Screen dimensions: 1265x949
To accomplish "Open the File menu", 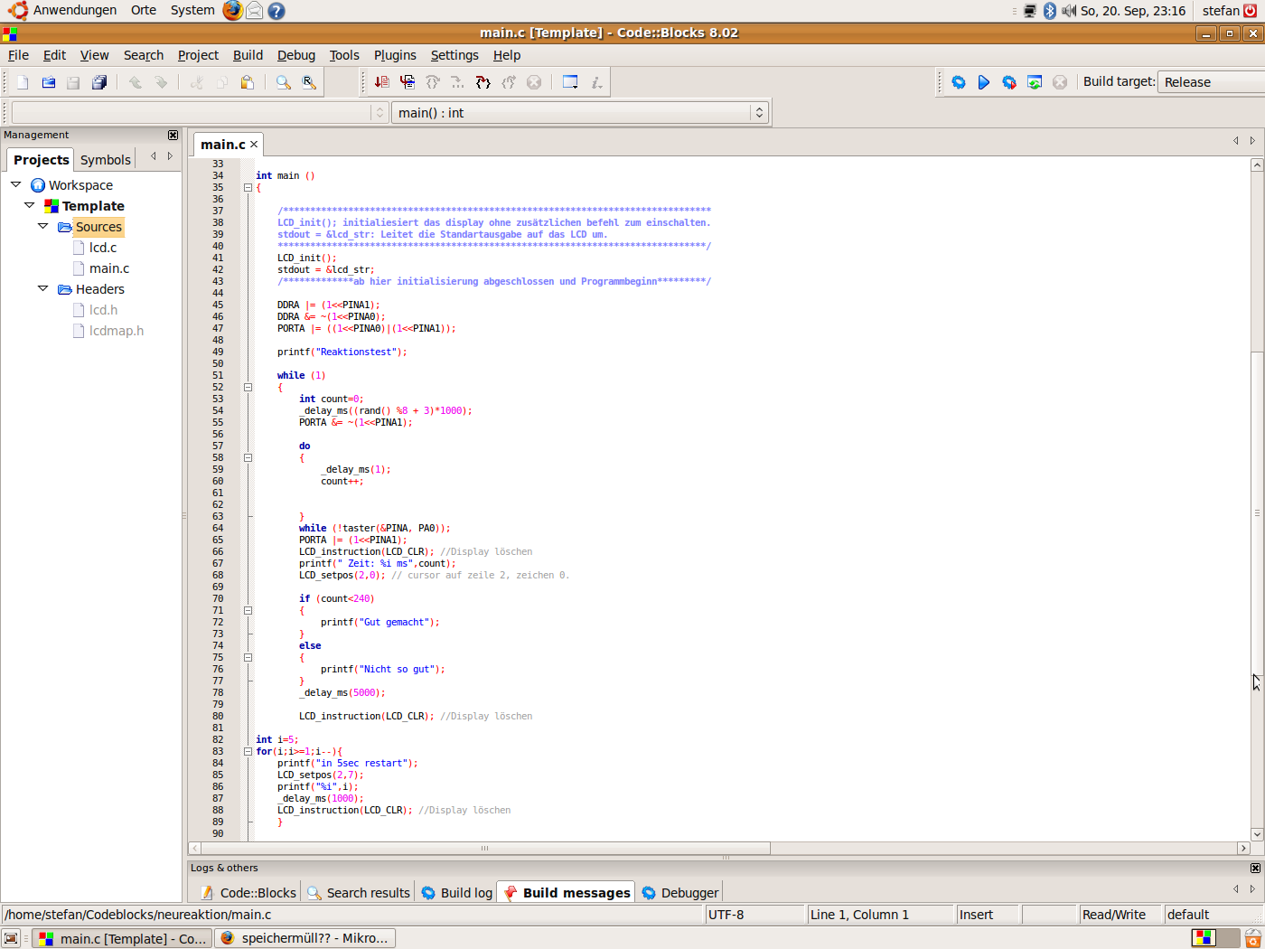I will 18,55.
